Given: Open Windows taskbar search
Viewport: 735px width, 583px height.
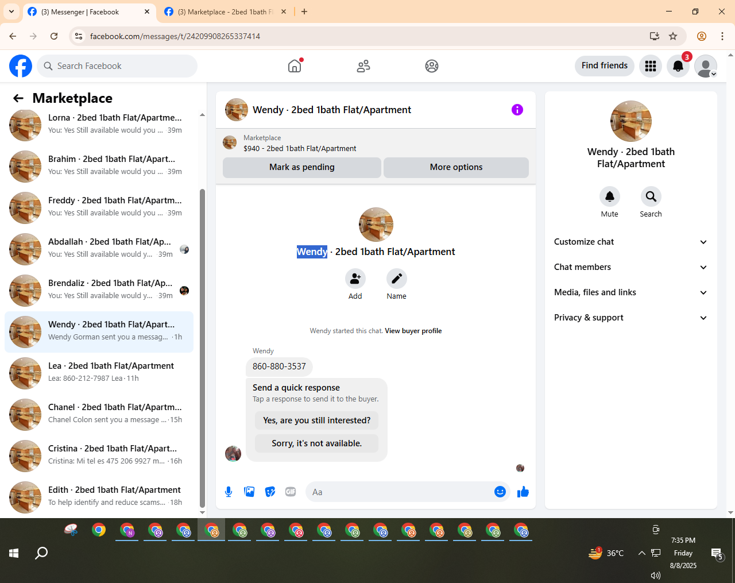Looking at the screenshot, I should coord(41,553).
